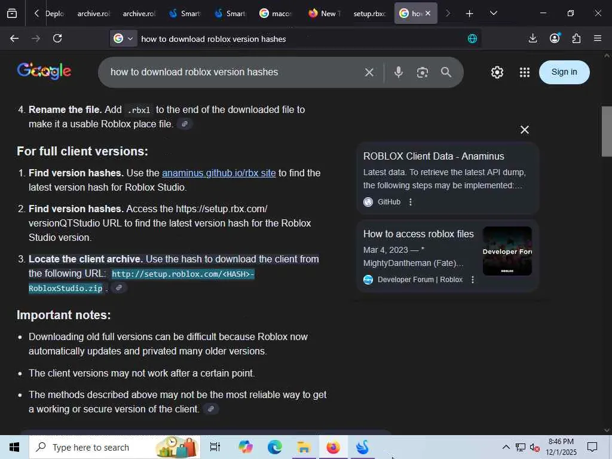Click the page vertical scrollbar thumb

(607, 131)
